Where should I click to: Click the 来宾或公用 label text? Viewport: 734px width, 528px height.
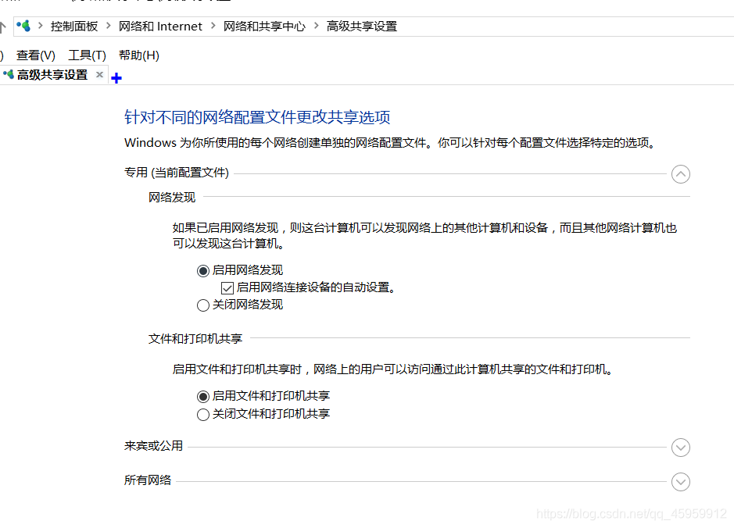[153, 446]
